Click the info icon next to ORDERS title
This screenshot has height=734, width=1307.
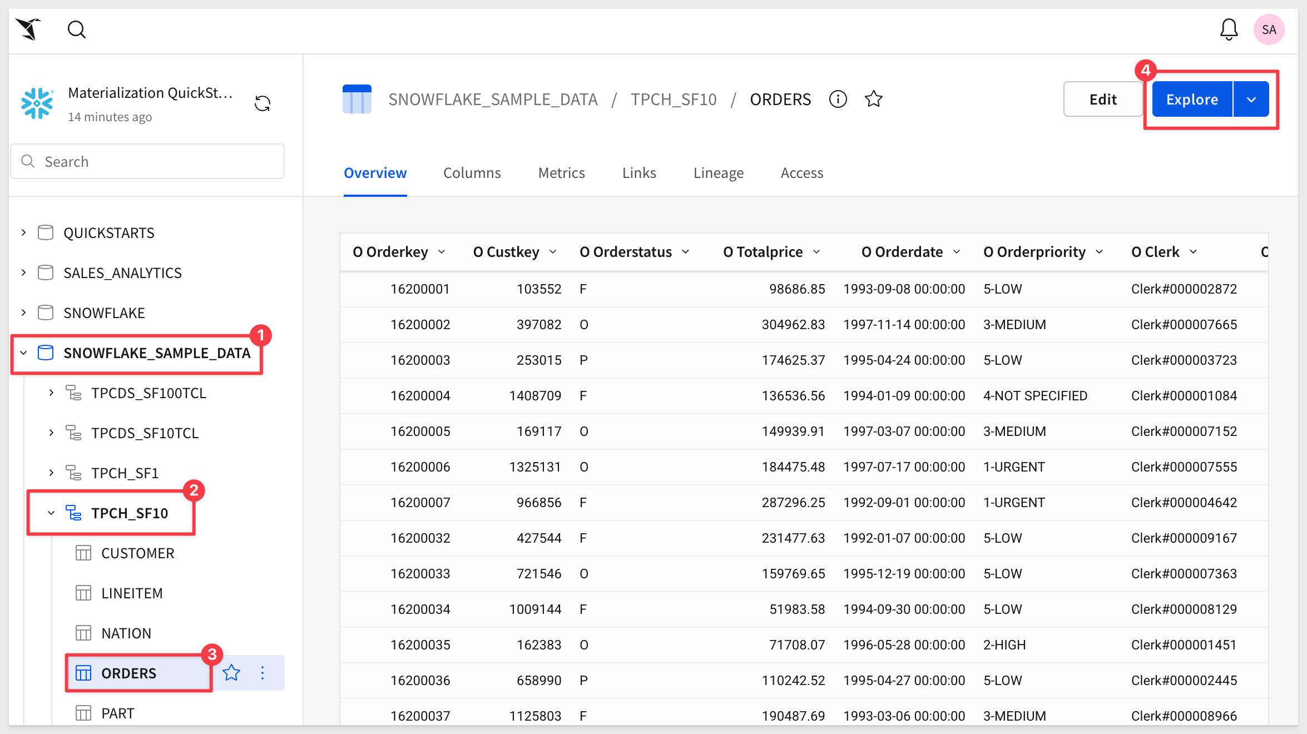(x=838, y=99)
